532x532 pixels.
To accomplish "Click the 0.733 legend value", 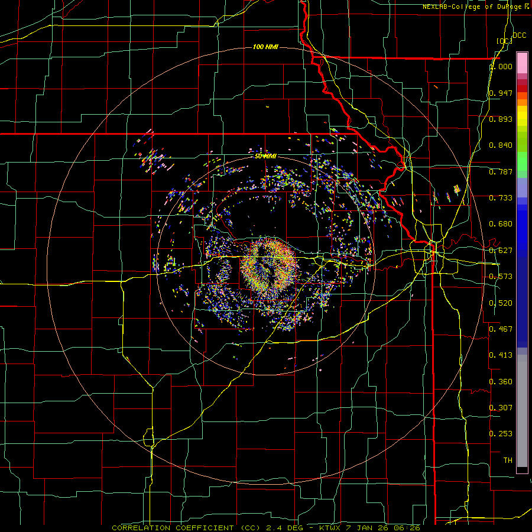I will (501, 198).
